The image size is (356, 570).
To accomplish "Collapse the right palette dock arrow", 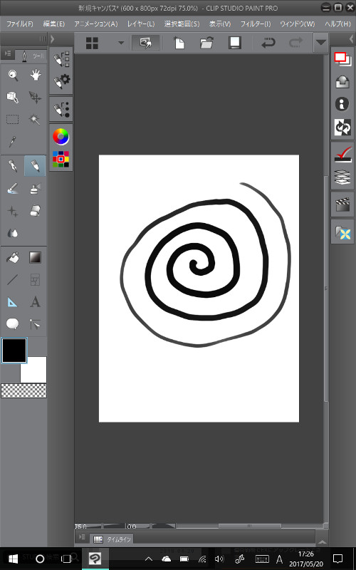I will click(x=351, y=39).
